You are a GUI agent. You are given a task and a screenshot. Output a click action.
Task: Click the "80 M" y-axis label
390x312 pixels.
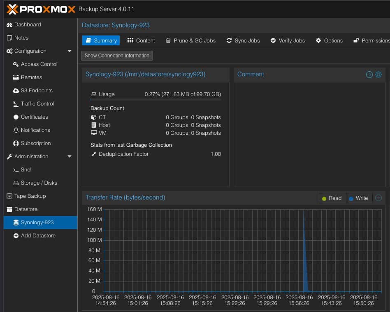[x=95, y=250]
